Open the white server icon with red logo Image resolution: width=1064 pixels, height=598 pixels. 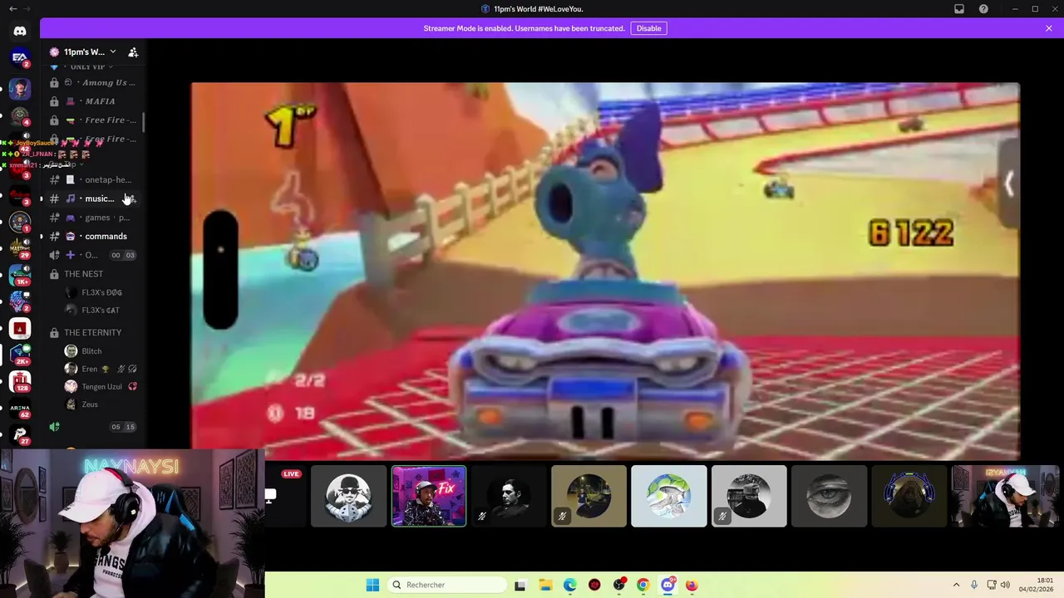click(20, 328)
